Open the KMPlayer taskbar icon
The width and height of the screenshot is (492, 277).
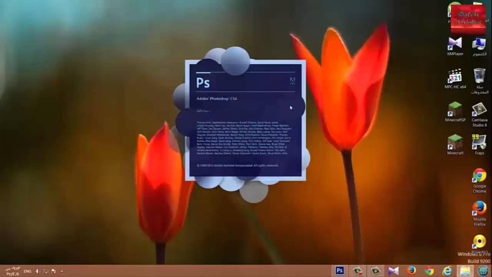[393, 271]
